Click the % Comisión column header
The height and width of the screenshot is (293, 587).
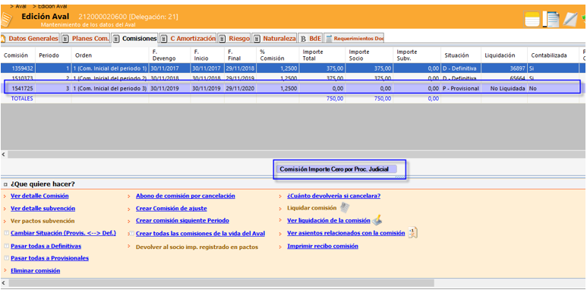click(x=277, y=55)
